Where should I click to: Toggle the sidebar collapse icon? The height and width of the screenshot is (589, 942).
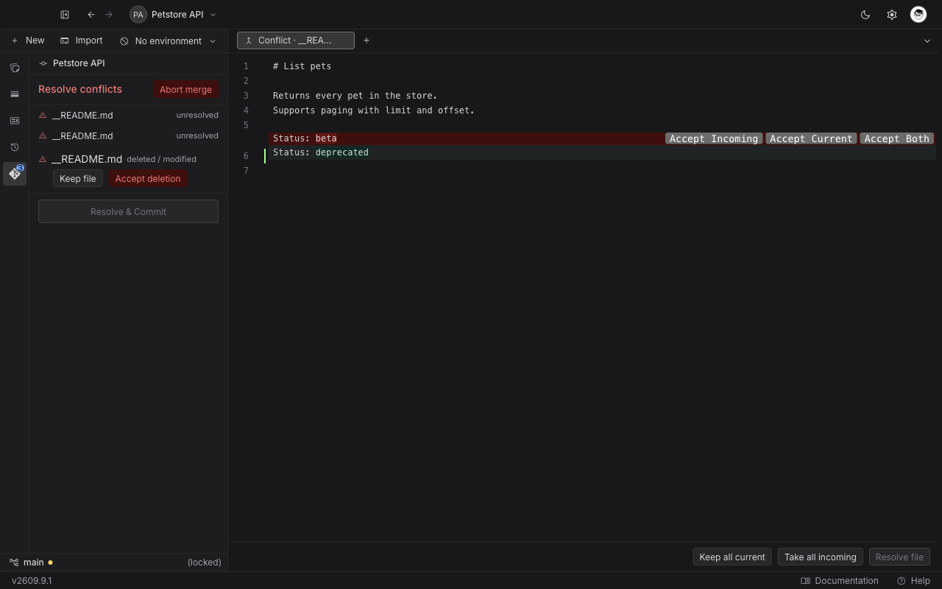65,15
